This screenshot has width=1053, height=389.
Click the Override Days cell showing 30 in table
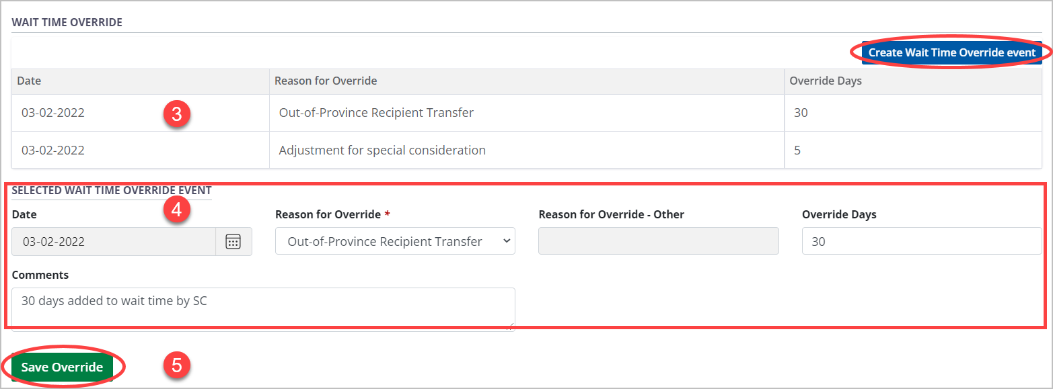801,113
